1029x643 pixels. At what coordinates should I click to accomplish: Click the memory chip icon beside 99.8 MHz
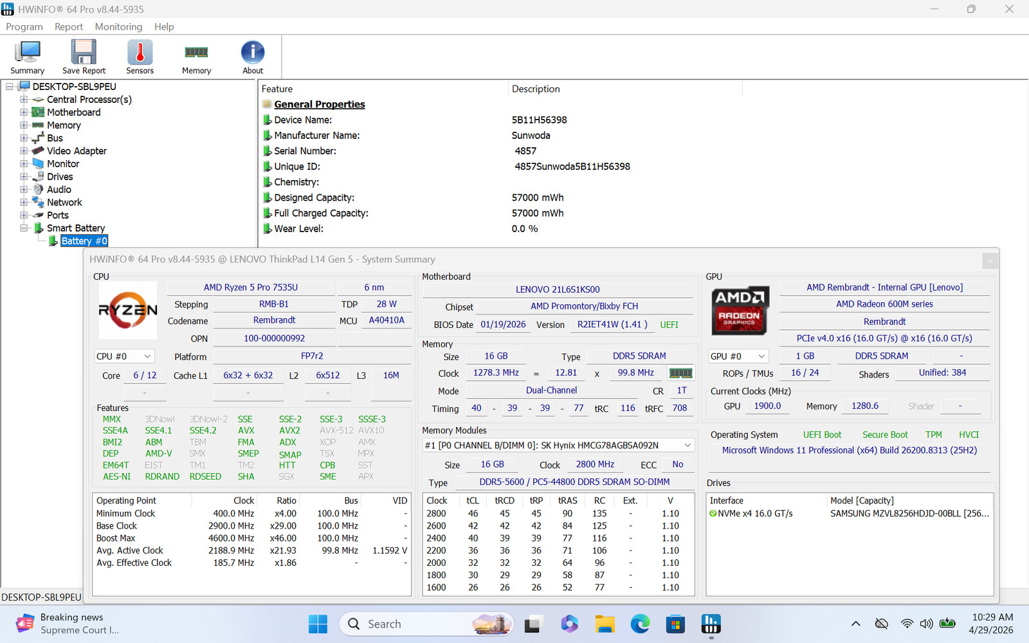[x=680, y=373]
